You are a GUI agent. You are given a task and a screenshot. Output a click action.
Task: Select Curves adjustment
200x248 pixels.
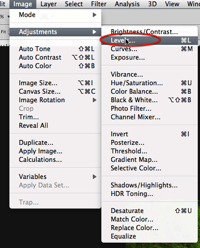(x=149, y=49)
